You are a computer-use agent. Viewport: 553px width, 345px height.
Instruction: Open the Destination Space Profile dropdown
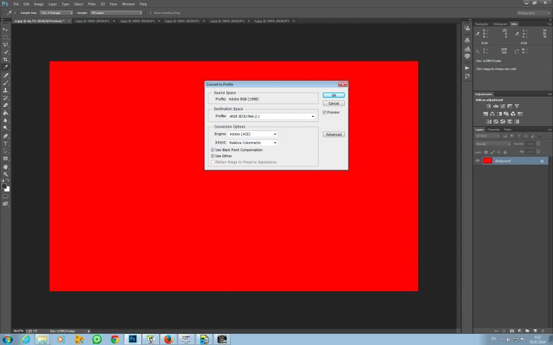tap(272, 116)
